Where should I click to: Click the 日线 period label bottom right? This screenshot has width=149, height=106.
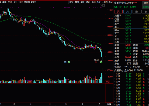[x=109, y=104]
